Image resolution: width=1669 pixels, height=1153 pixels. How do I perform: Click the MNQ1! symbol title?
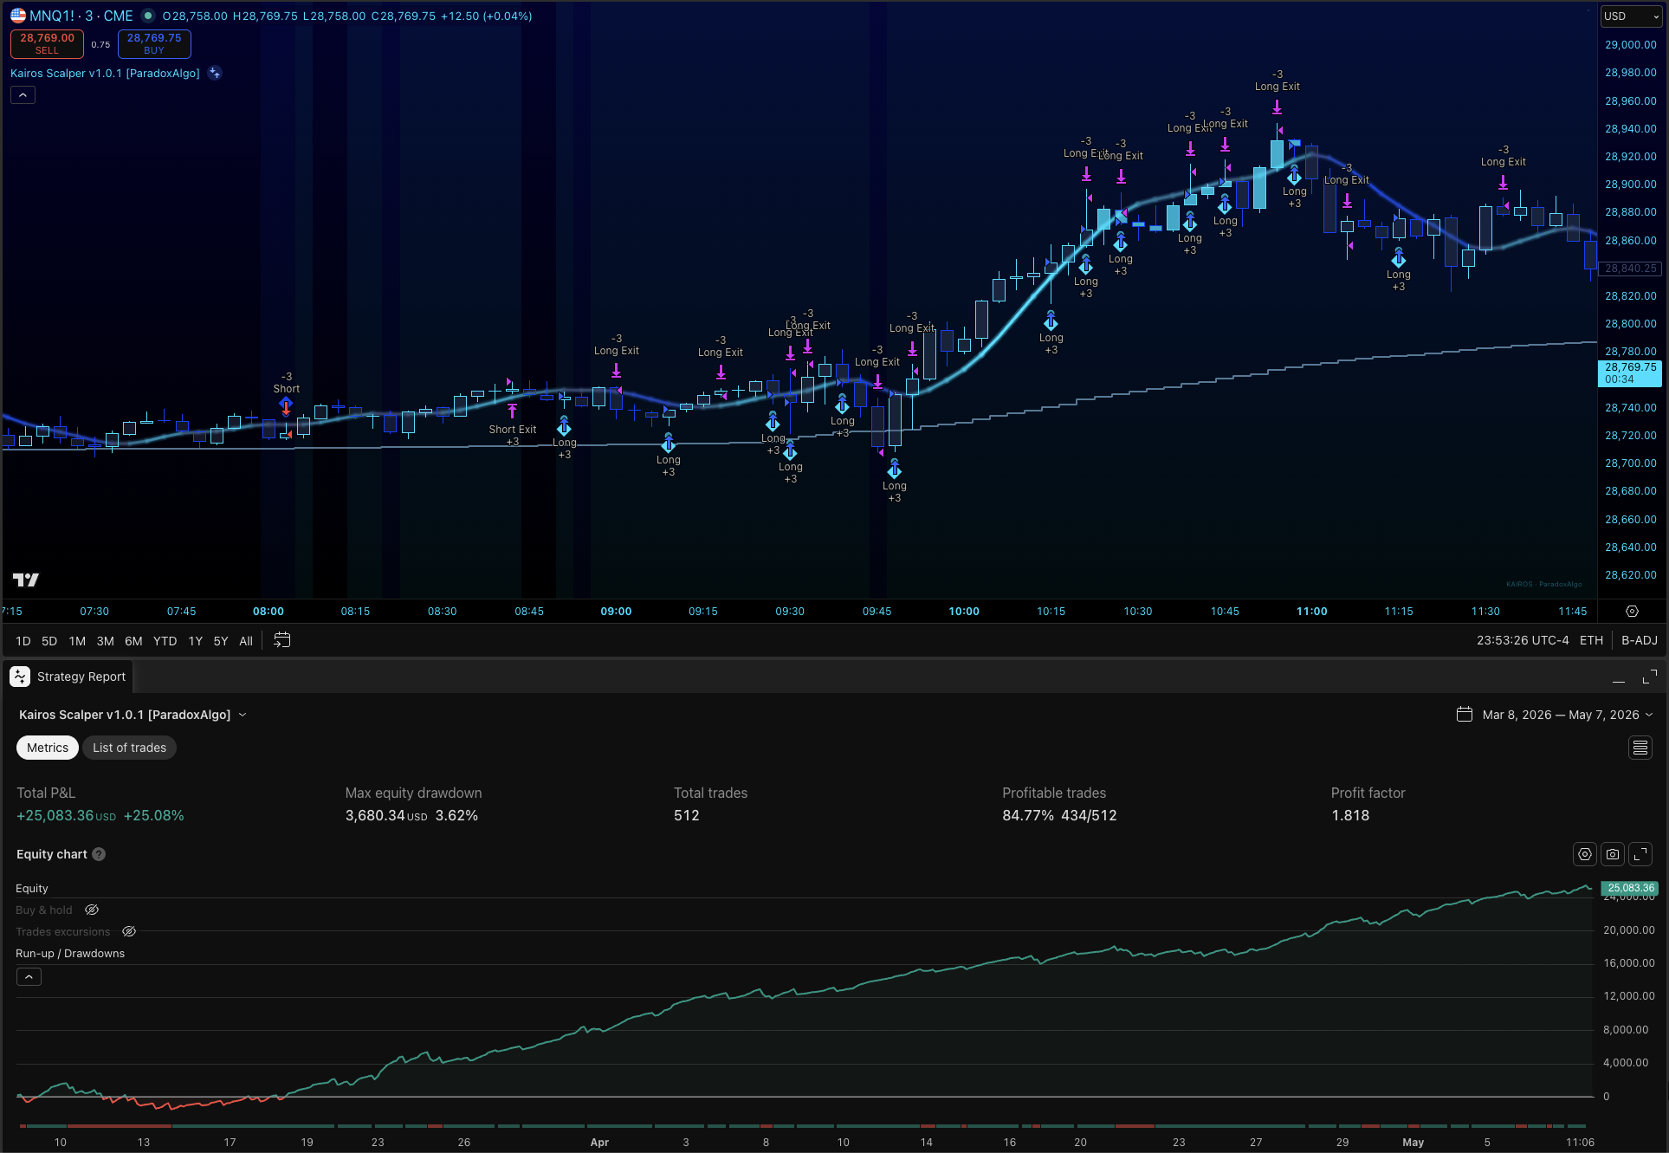(81, 16)
